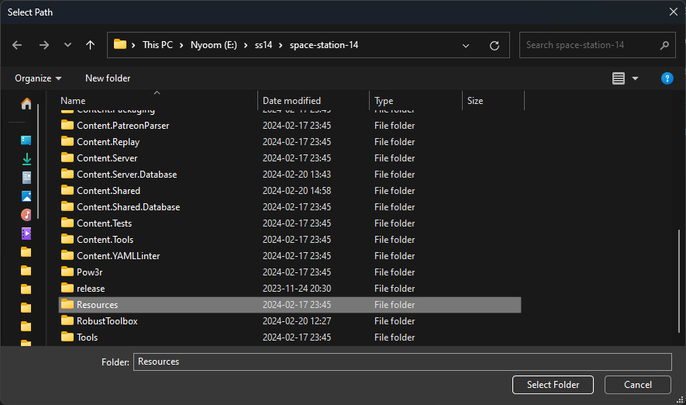Go up one directory level
The width and height of the screenshot is (686, 405).
90,45
